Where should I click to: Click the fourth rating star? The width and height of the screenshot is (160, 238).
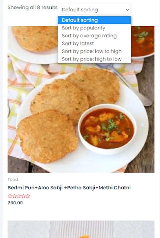coord(23,196)
